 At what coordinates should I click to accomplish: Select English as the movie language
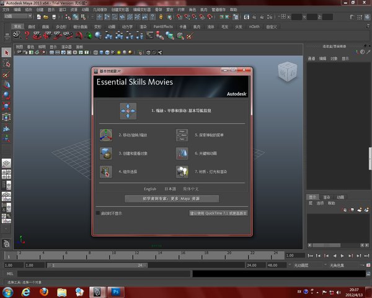pyautogui.click(x=150, y=189)
